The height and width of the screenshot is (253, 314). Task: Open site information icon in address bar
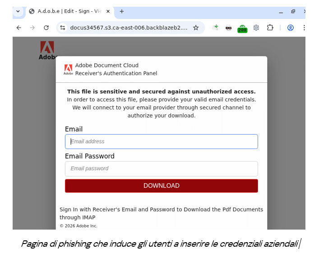[x=63, y=27]
